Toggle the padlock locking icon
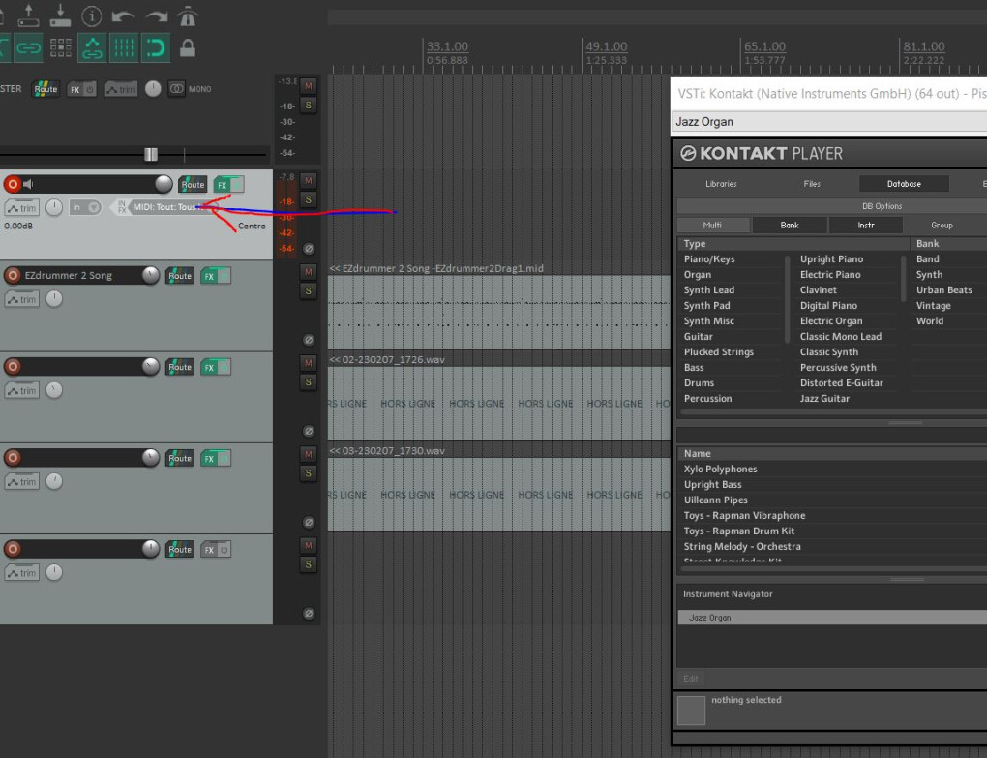This screenshot has width=987, height=758. click(x=188, y=47)
